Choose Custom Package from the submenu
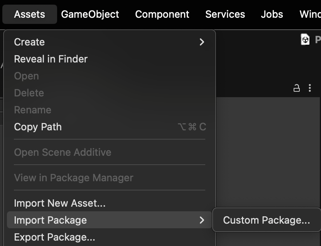The height and width of the screenshot is (246, 321). click(266, 220)
